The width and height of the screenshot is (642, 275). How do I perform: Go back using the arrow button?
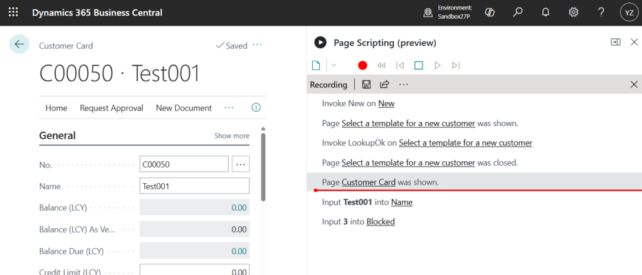[19, 44]
